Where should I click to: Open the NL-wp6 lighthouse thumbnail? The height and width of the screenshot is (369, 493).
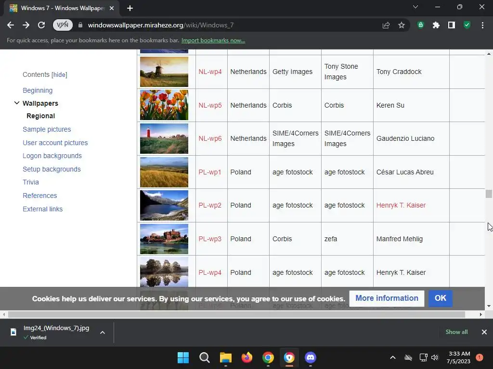pyautogui.click(x=164, y=138)
